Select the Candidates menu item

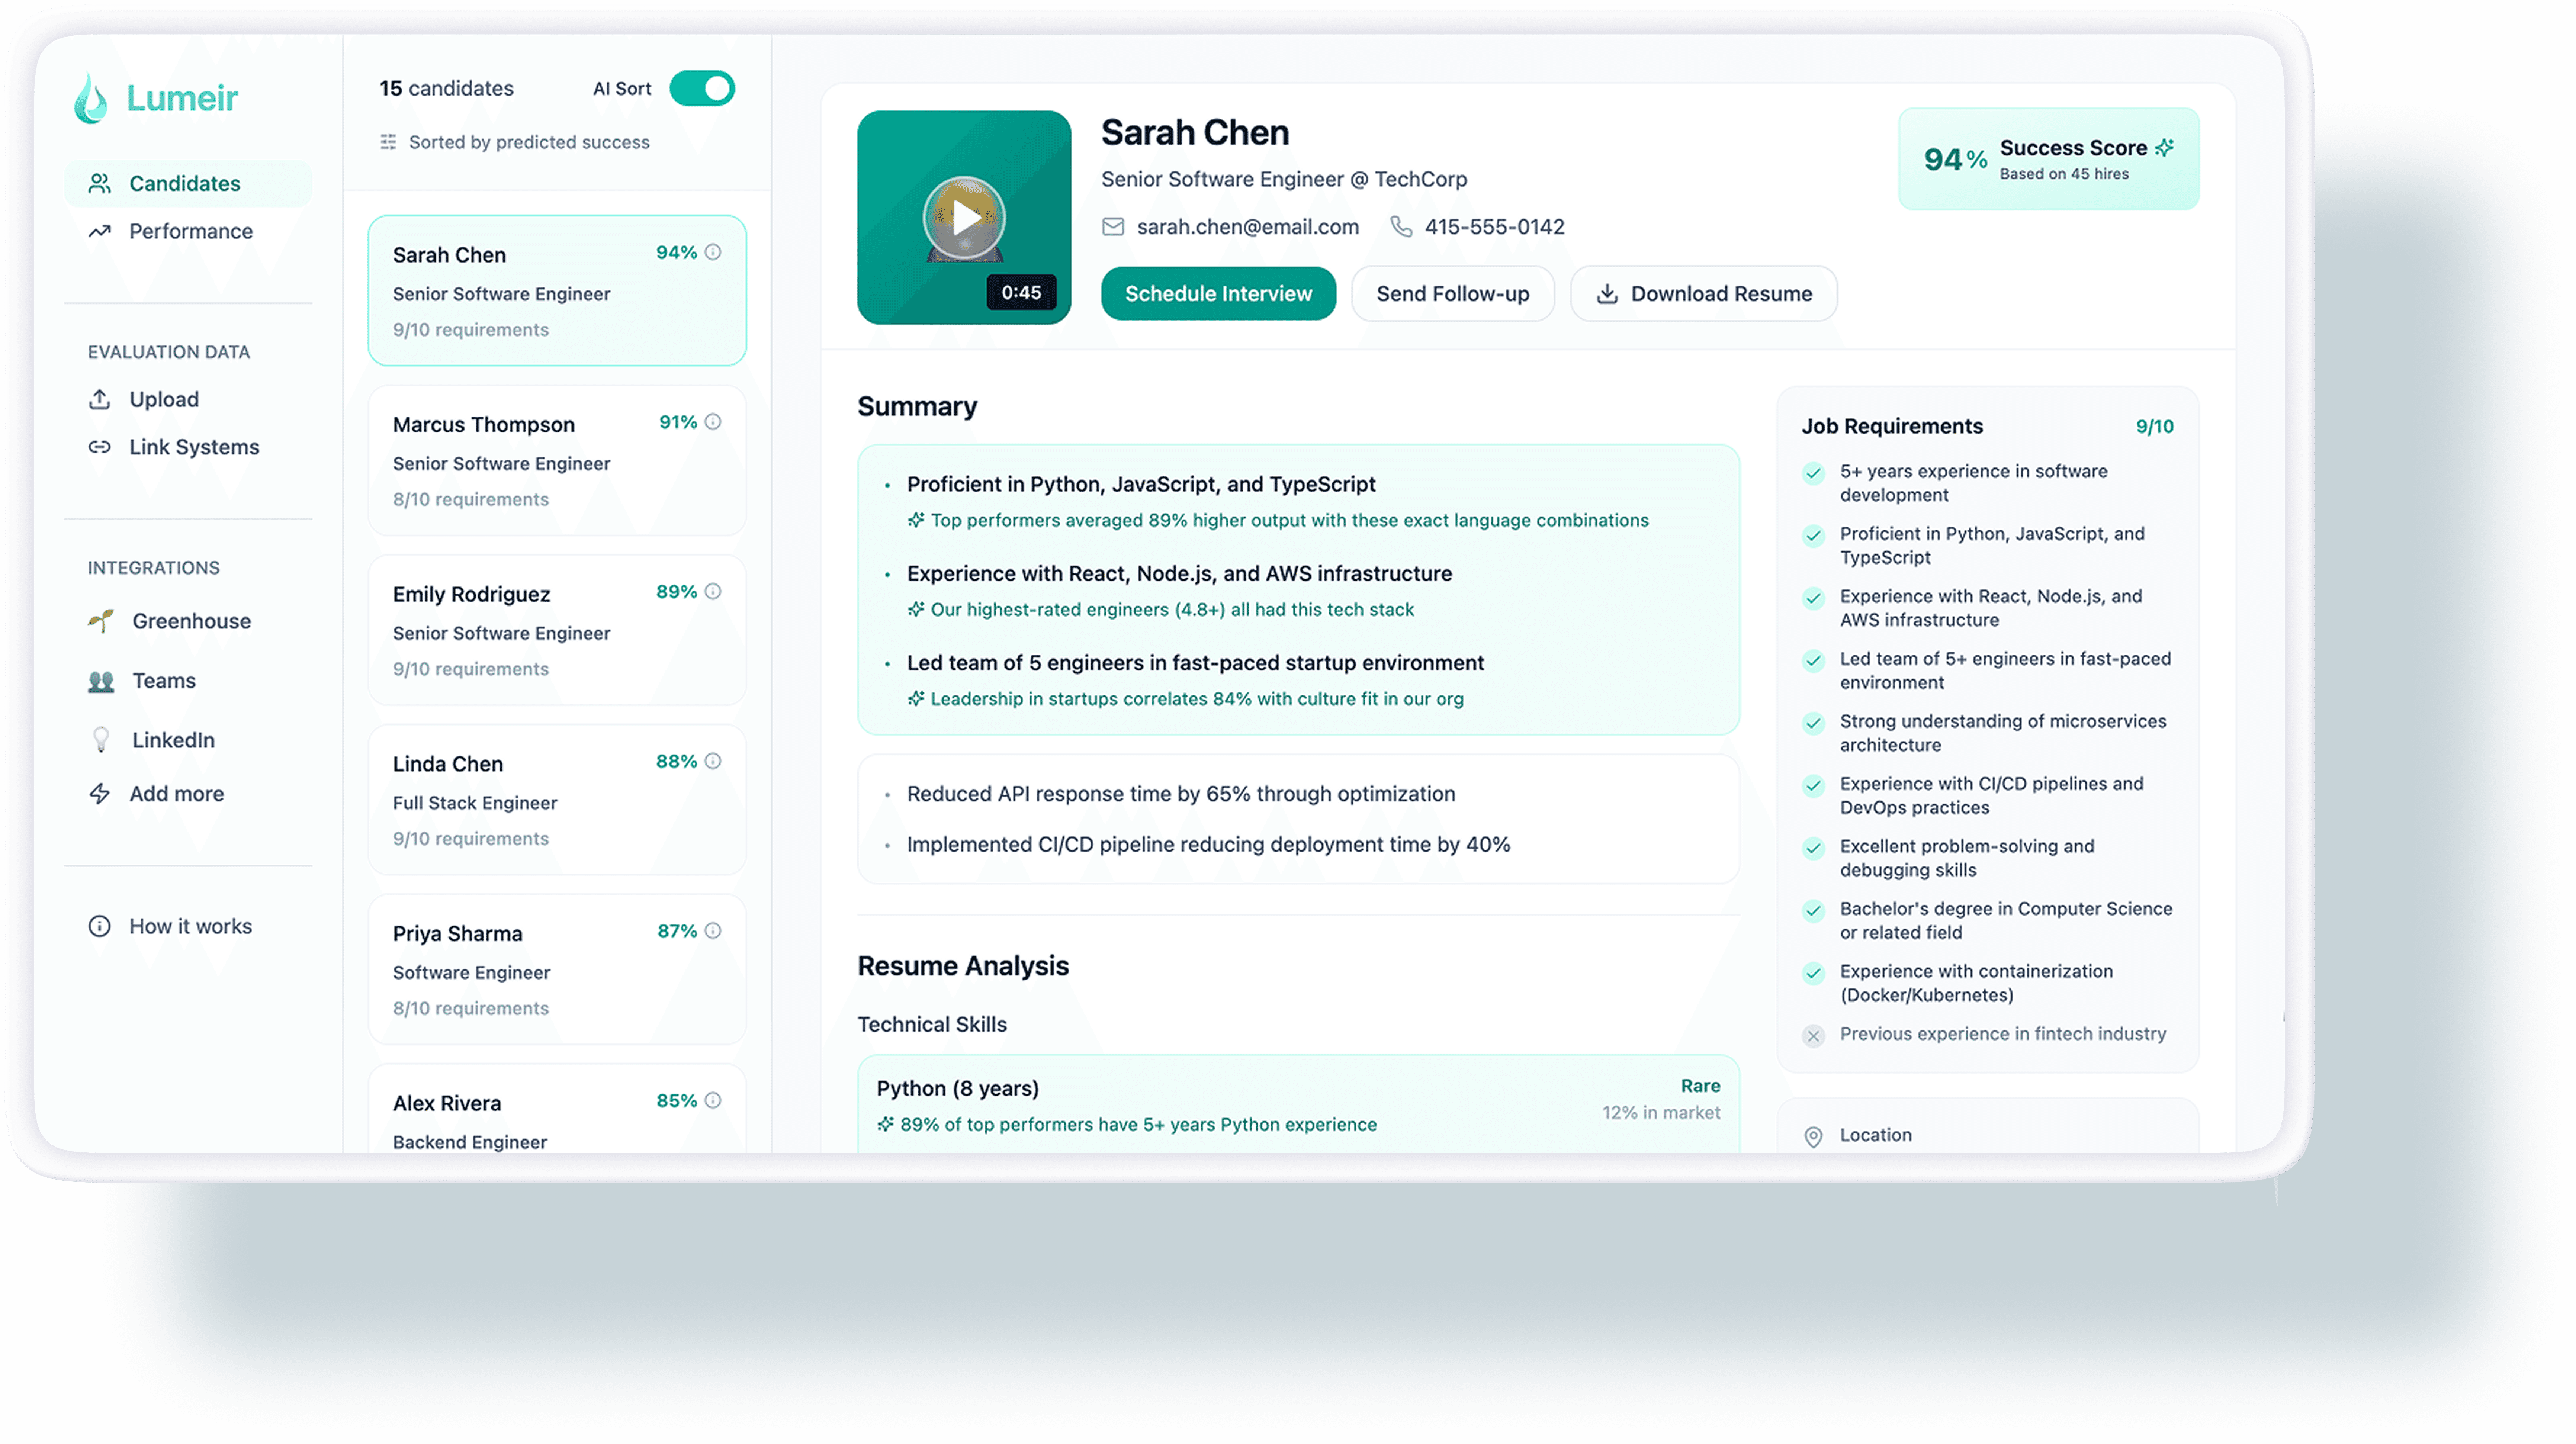184,183
